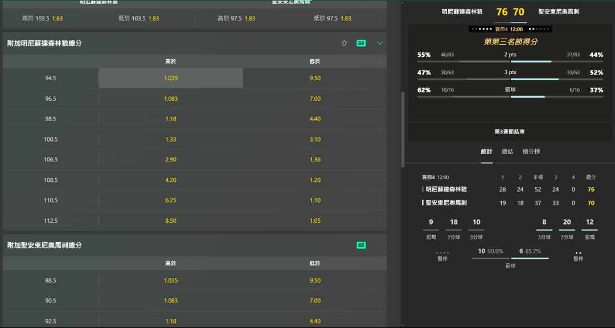Pick over 1.33 in the 100.5 row
Screen dimensions: 615x328
pyautogui.click(x=171, y=139)
